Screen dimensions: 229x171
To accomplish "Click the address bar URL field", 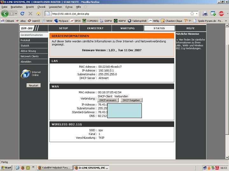I will (x=118, y=14).
